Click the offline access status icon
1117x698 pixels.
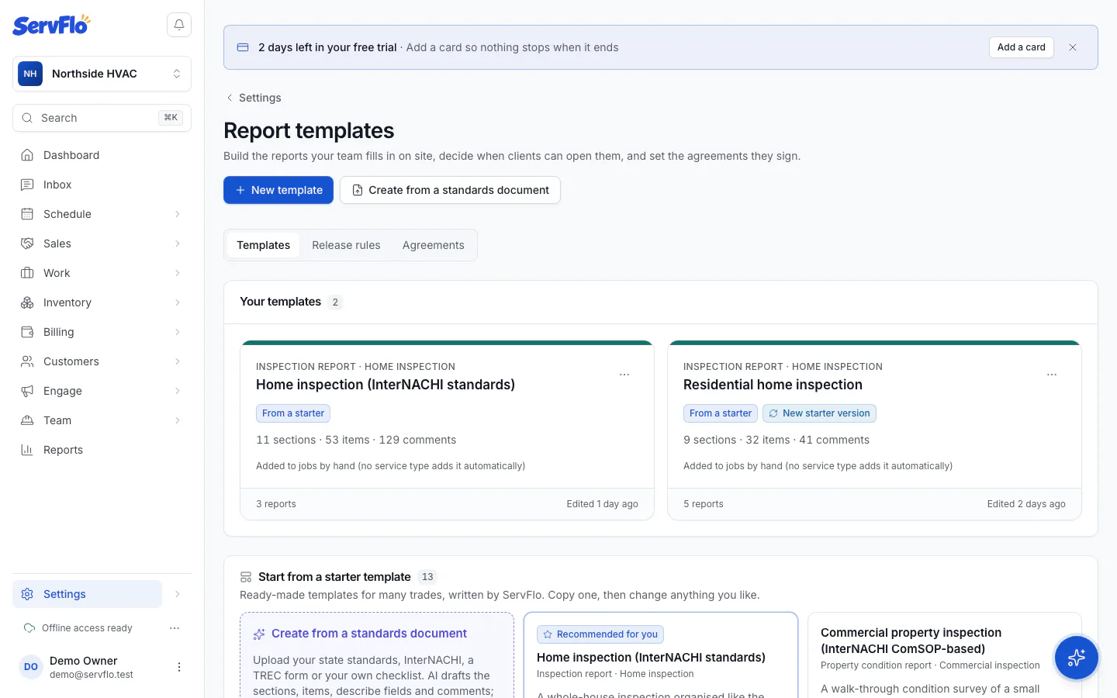tap(29, 628)
